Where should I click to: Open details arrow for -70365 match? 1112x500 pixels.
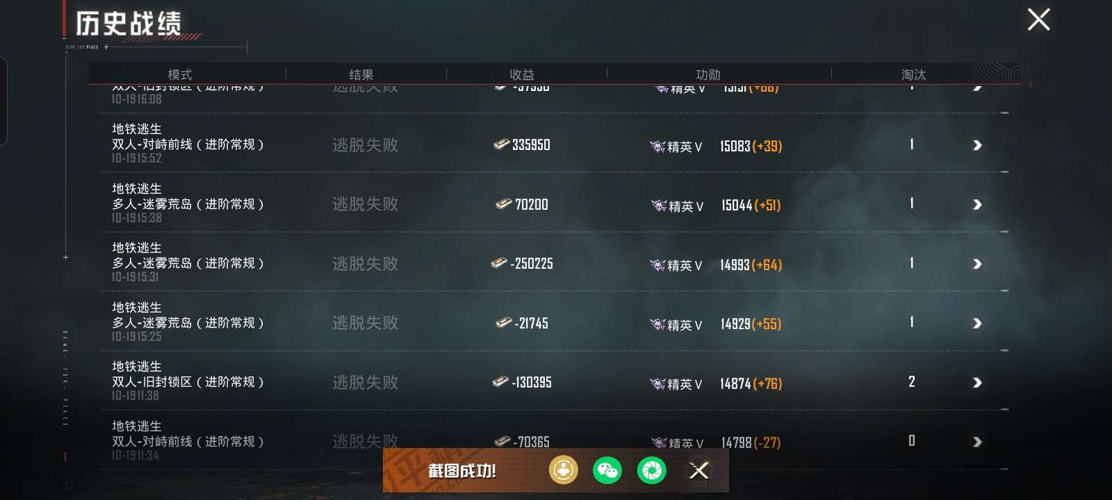[977, 442]
